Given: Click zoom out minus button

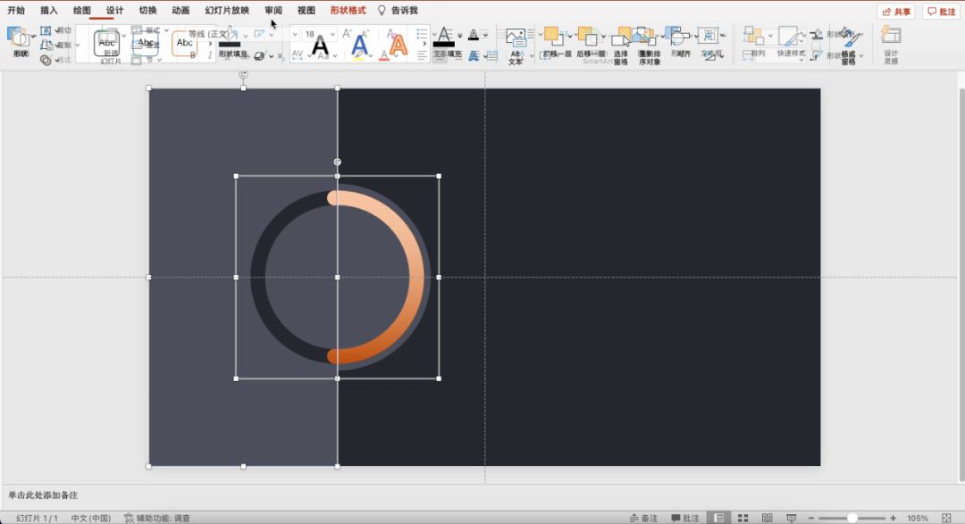Looking at the screenshot, I should coord(811,519).
